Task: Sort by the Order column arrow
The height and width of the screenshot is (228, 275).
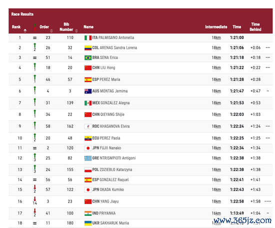Action: [x=51, y=31]
